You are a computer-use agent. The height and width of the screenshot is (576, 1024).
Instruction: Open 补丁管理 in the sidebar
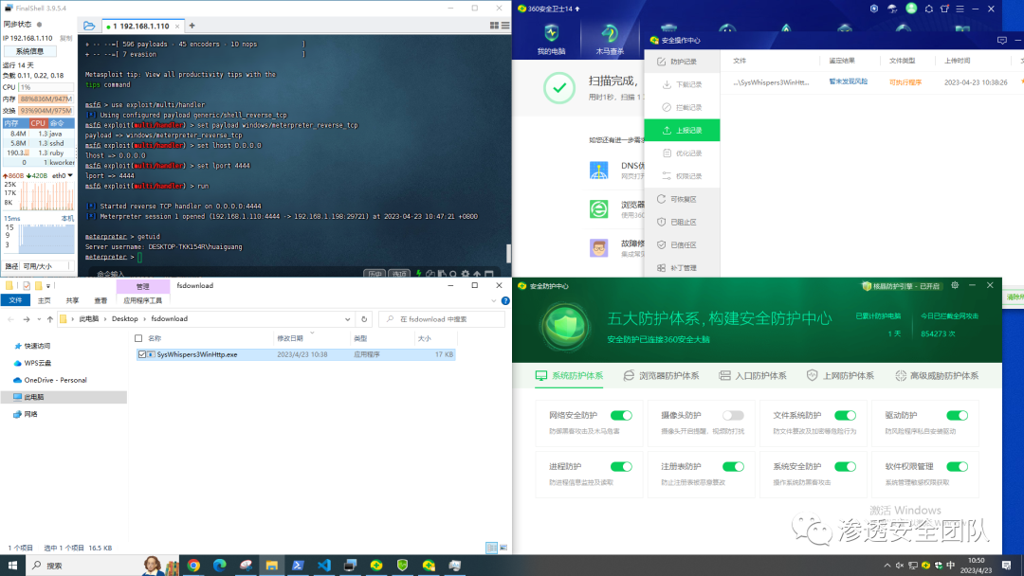(683, 267)
